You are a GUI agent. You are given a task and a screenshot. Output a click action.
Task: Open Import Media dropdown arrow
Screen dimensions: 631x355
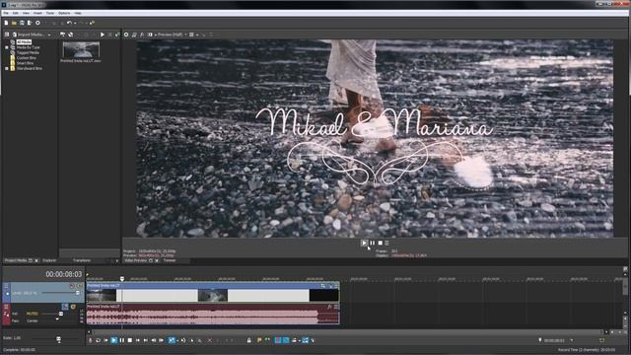49,35
